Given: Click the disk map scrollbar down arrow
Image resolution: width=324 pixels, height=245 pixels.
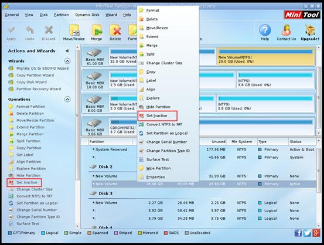Looking at the screenshot, I should [x=318, y=133].
